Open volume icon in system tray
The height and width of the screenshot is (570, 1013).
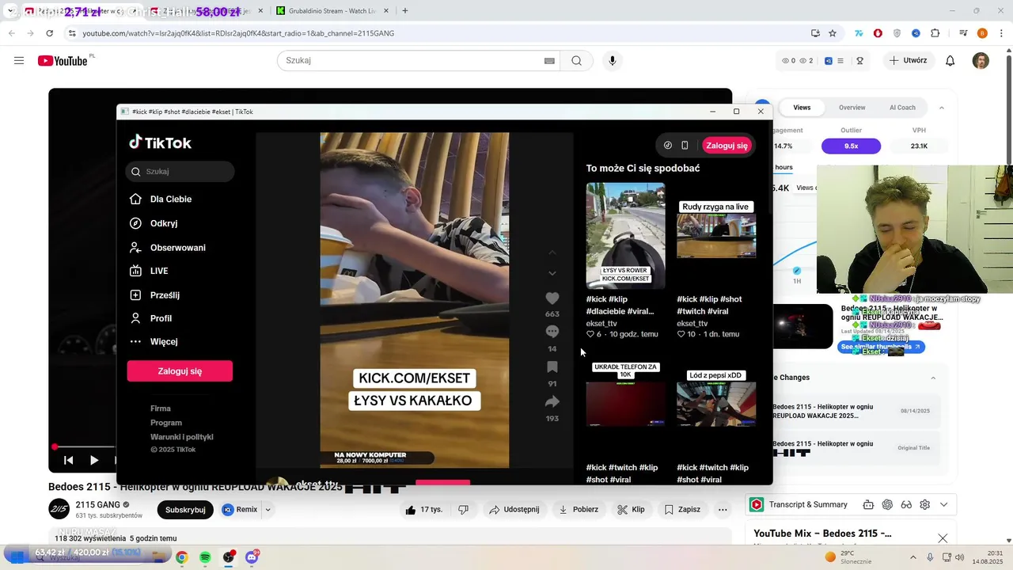pyautogui.click(x=960, y=557)
